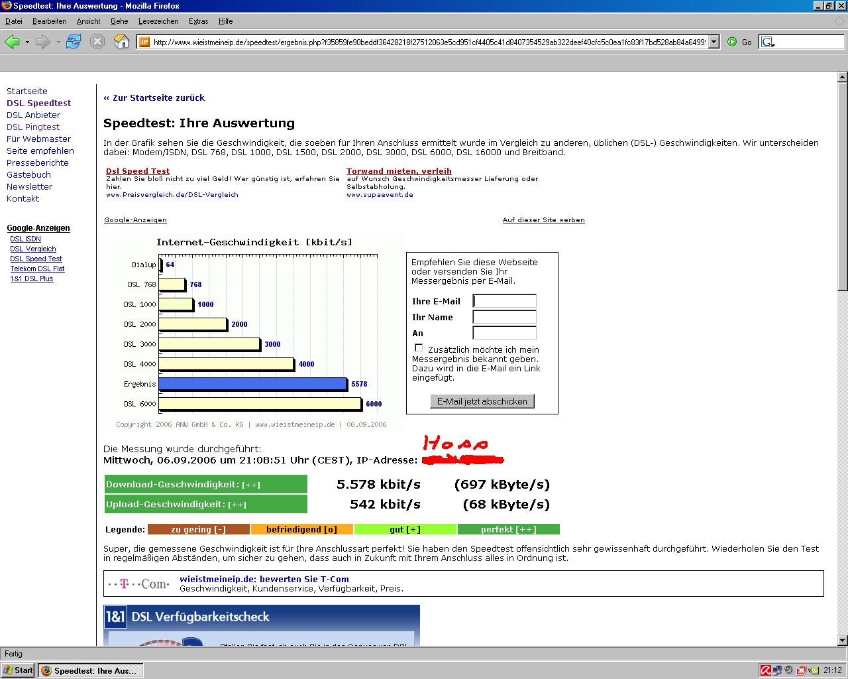Click the page scrollbar down arrow

842,641
